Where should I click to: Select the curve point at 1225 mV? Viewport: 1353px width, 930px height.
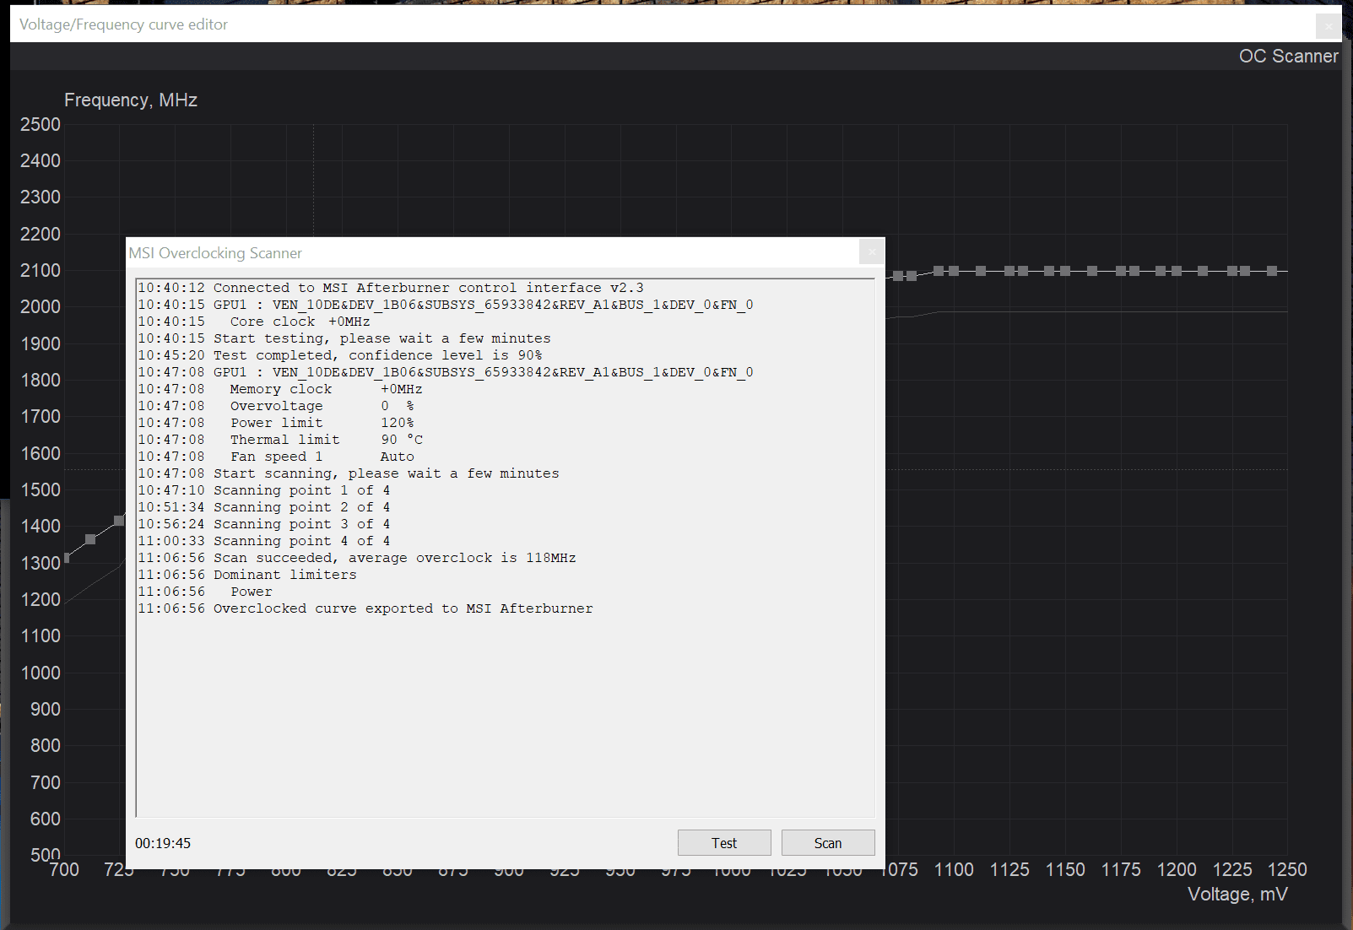coord(1232,271)
